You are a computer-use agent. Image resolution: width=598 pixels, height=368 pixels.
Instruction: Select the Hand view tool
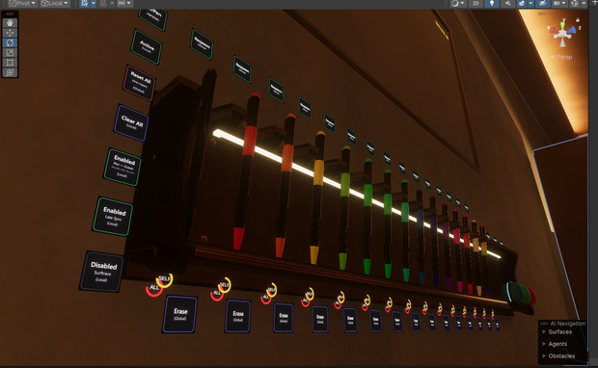tap(10, 22)
